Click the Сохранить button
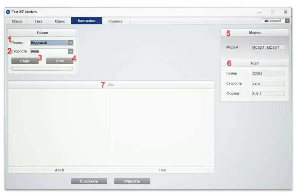The image size is (297, 195). click(89, 181)
